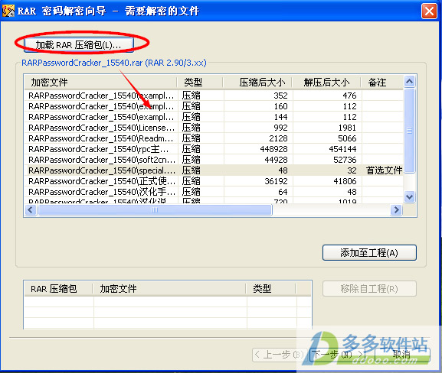Click the file list scroll-up arrow
Viewport: 442px width, 373px height.
tap(409, 81)
